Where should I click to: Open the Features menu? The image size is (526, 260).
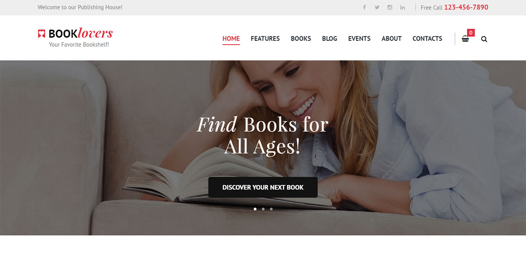[265, 39]
